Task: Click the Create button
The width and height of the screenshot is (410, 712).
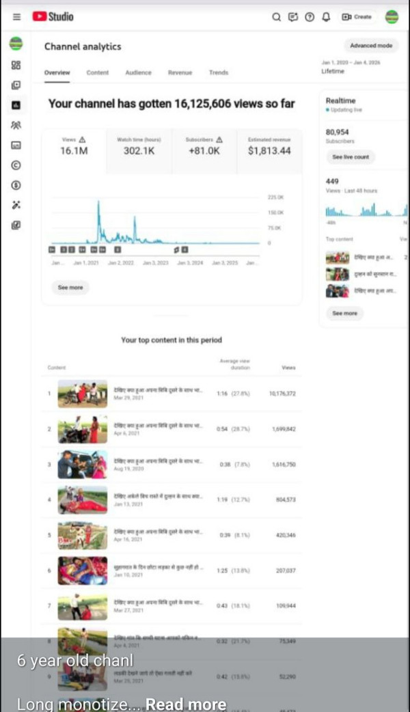Action: click(x=357, y=17)
